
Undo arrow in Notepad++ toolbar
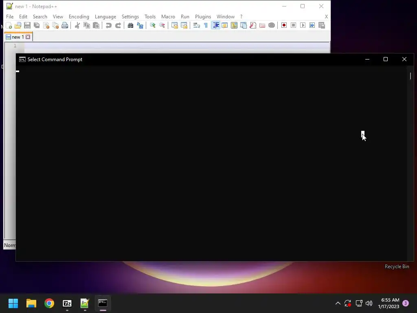tap(108, 25)
